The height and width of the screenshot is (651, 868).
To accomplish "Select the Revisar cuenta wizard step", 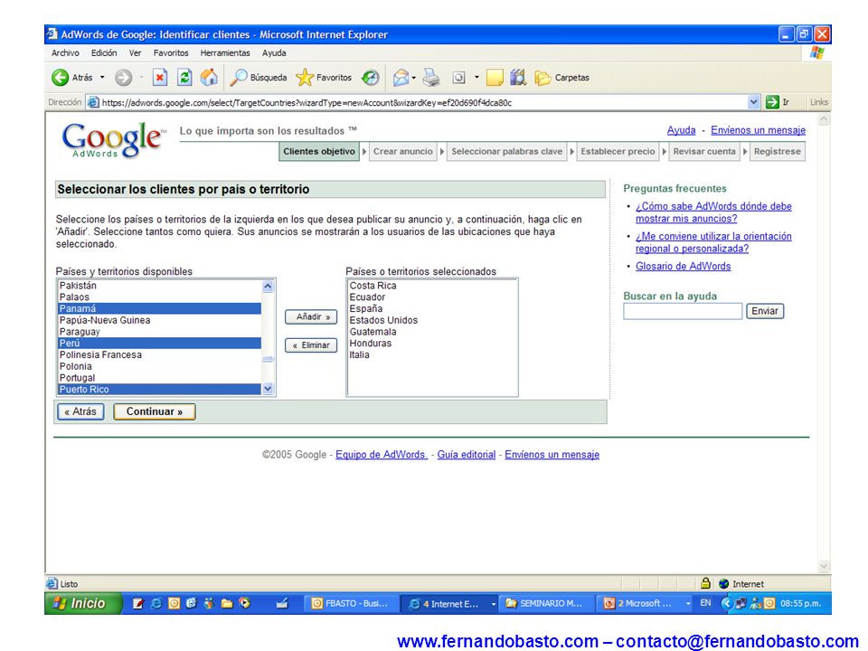I will (704, 152).
